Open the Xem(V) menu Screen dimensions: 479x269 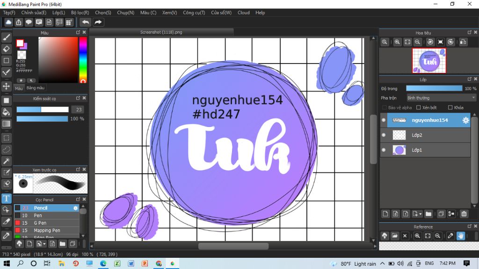point(169,13)
